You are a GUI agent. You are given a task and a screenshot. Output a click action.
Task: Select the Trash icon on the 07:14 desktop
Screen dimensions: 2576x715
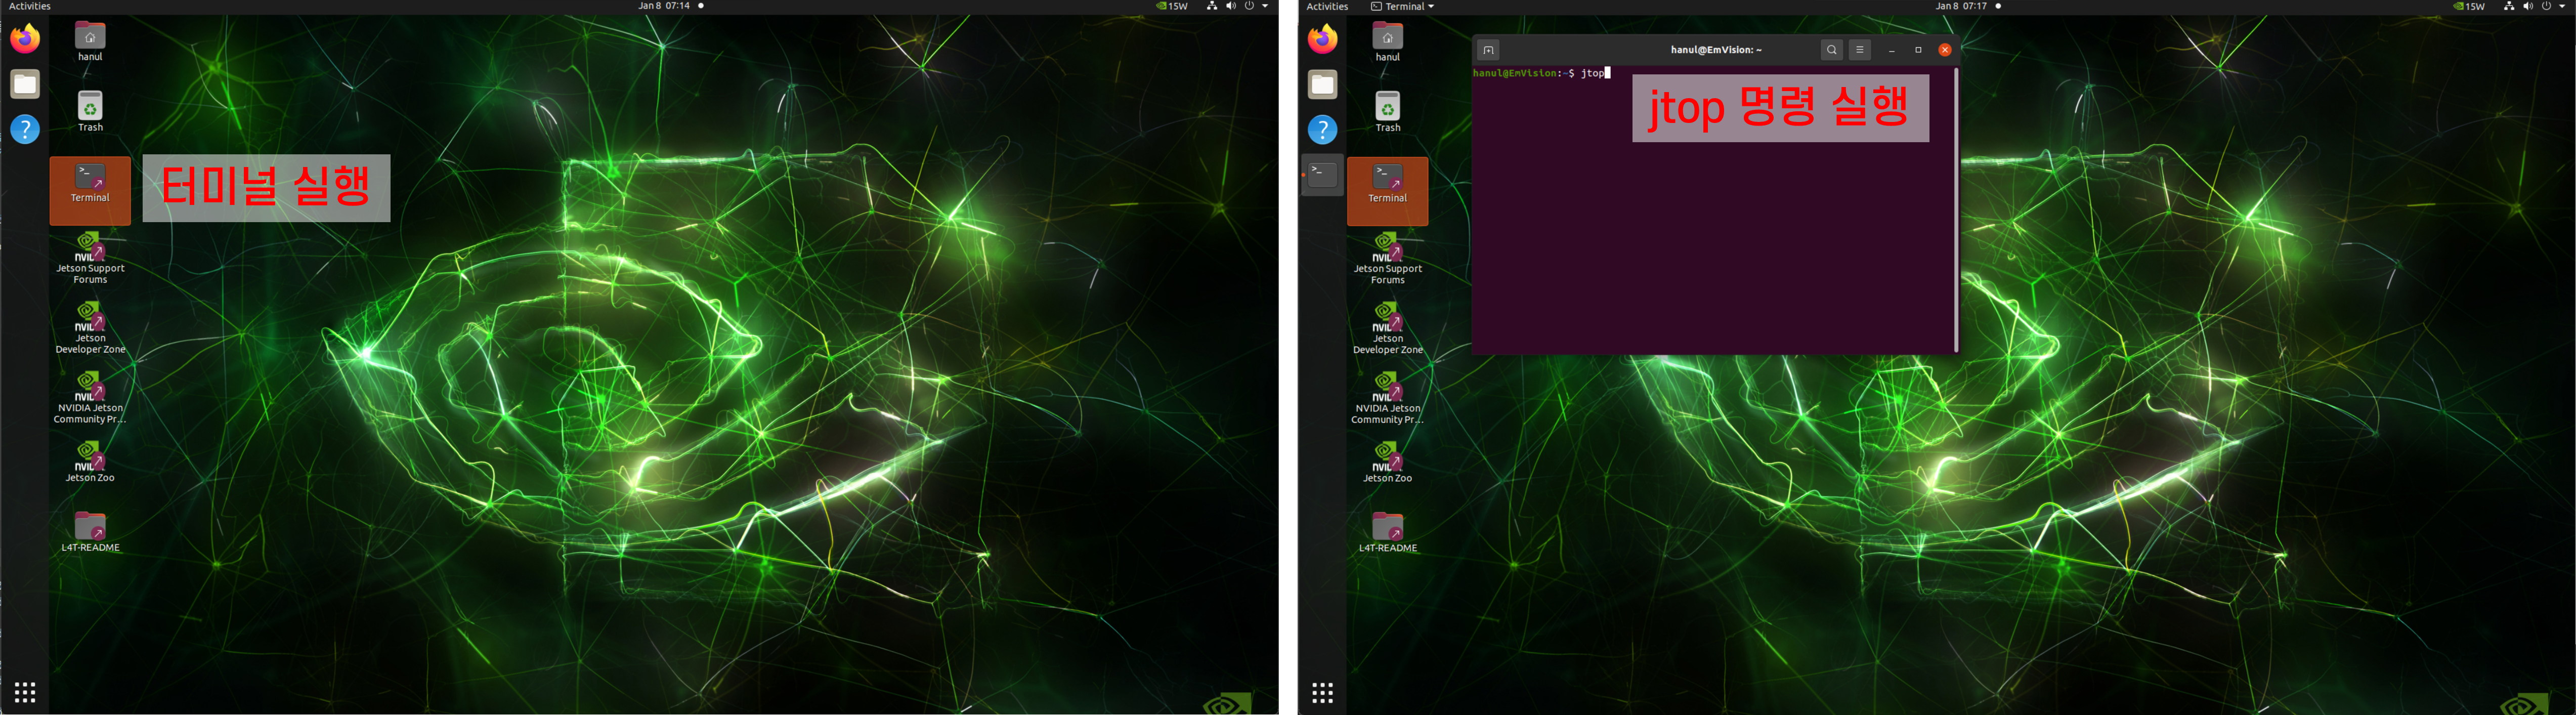point(90,112)
